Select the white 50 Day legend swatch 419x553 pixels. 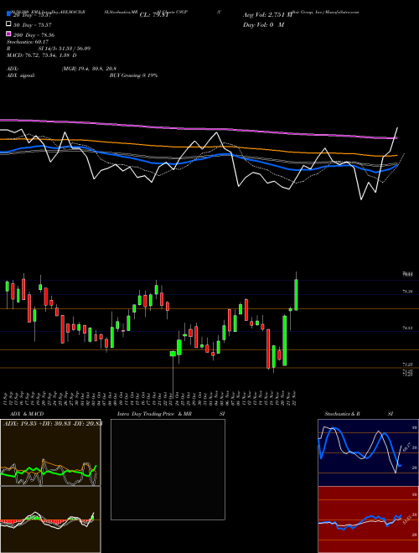tap(9, 24)
